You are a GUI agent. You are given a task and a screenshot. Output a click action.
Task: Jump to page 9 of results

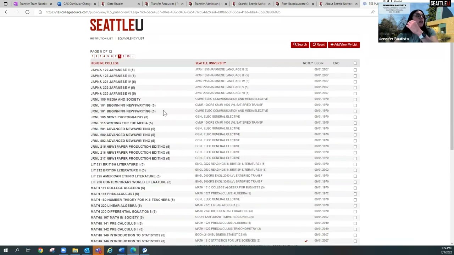pyautogui.click(x=123, y=56)
